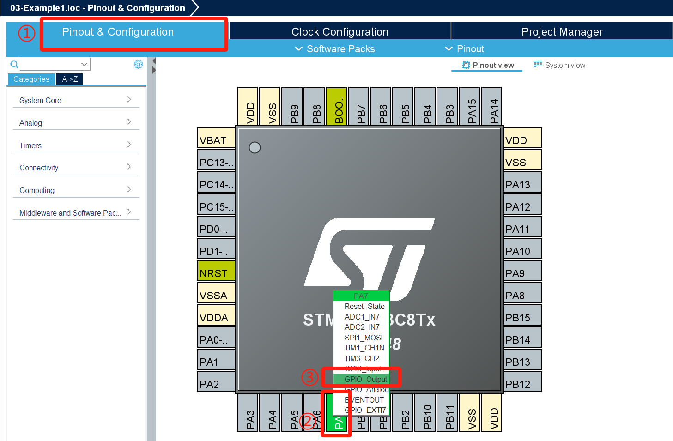Image resolution: width=673 pixels, height=441 pixels.
Task: Expand the Connectivity category
Action: coord(76,168)
